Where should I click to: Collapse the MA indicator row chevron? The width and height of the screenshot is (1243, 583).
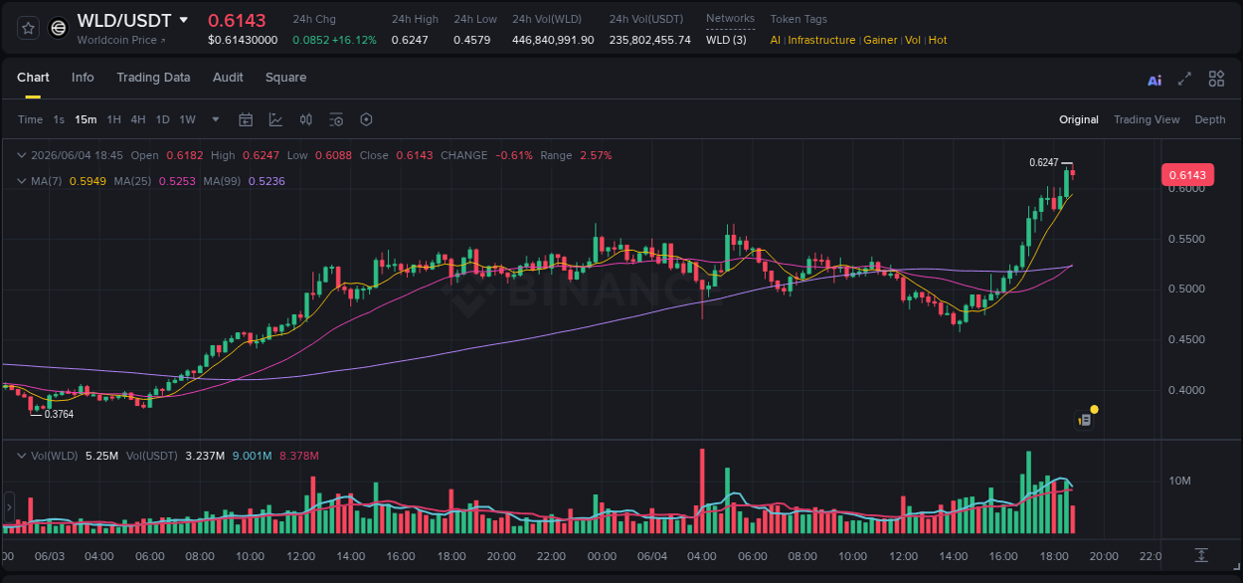[x=22, y=181]
